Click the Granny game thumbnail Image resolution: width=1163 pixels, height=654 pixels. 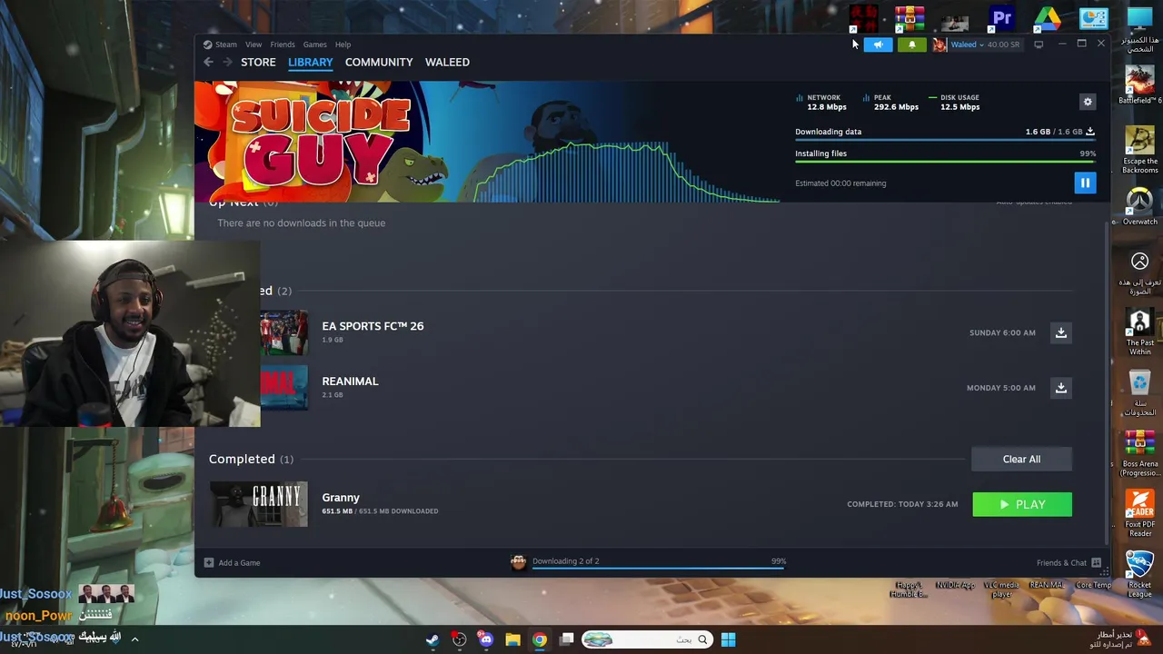[x=259, y=504]
